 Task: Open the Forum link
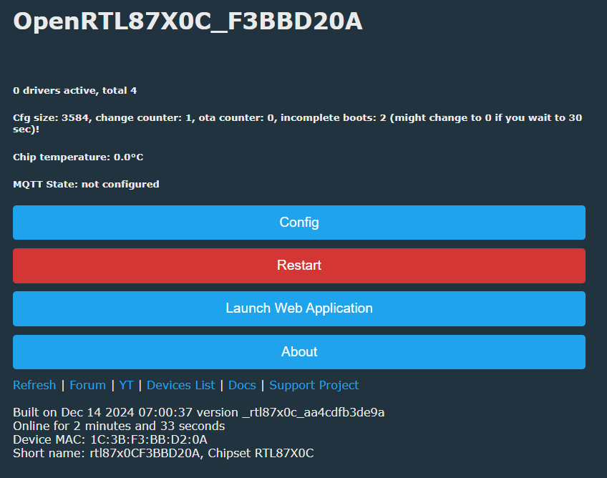coord(87,385)
